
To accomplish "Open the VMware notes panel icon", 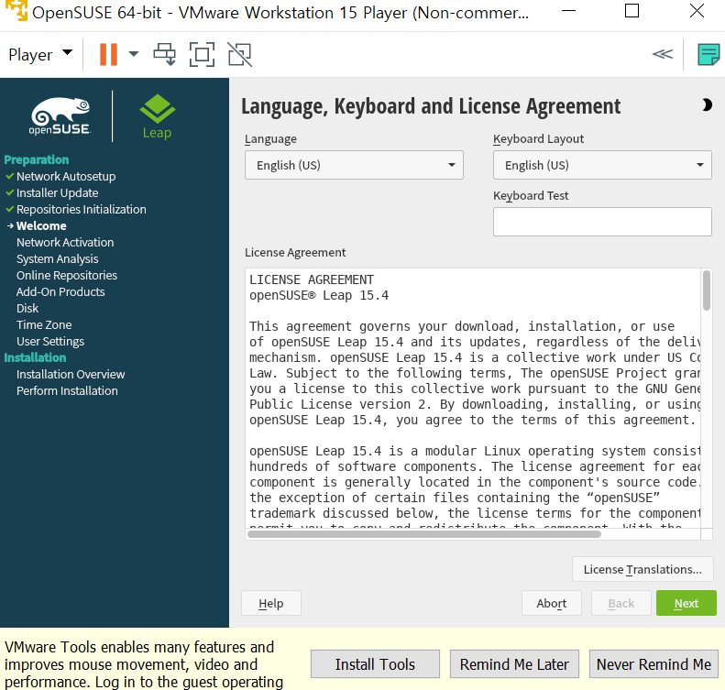I will click(709, 55).
